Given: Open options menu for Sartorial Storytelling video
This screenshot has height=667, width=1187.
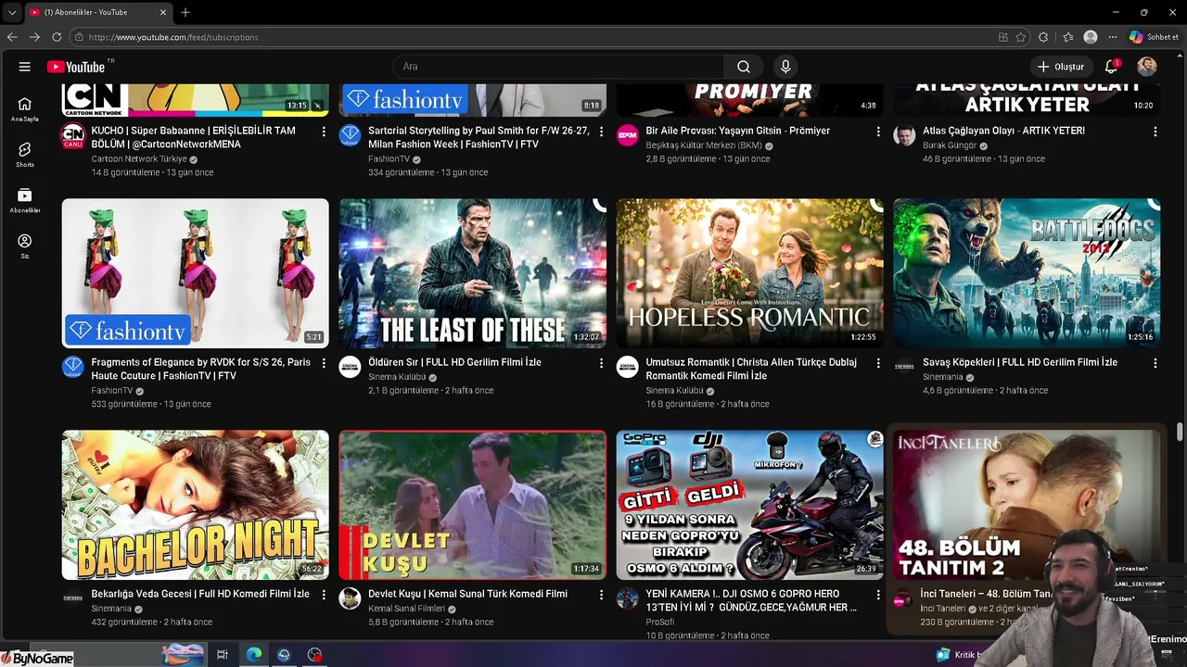Looking at the screenshot, I should click(601, 132).
